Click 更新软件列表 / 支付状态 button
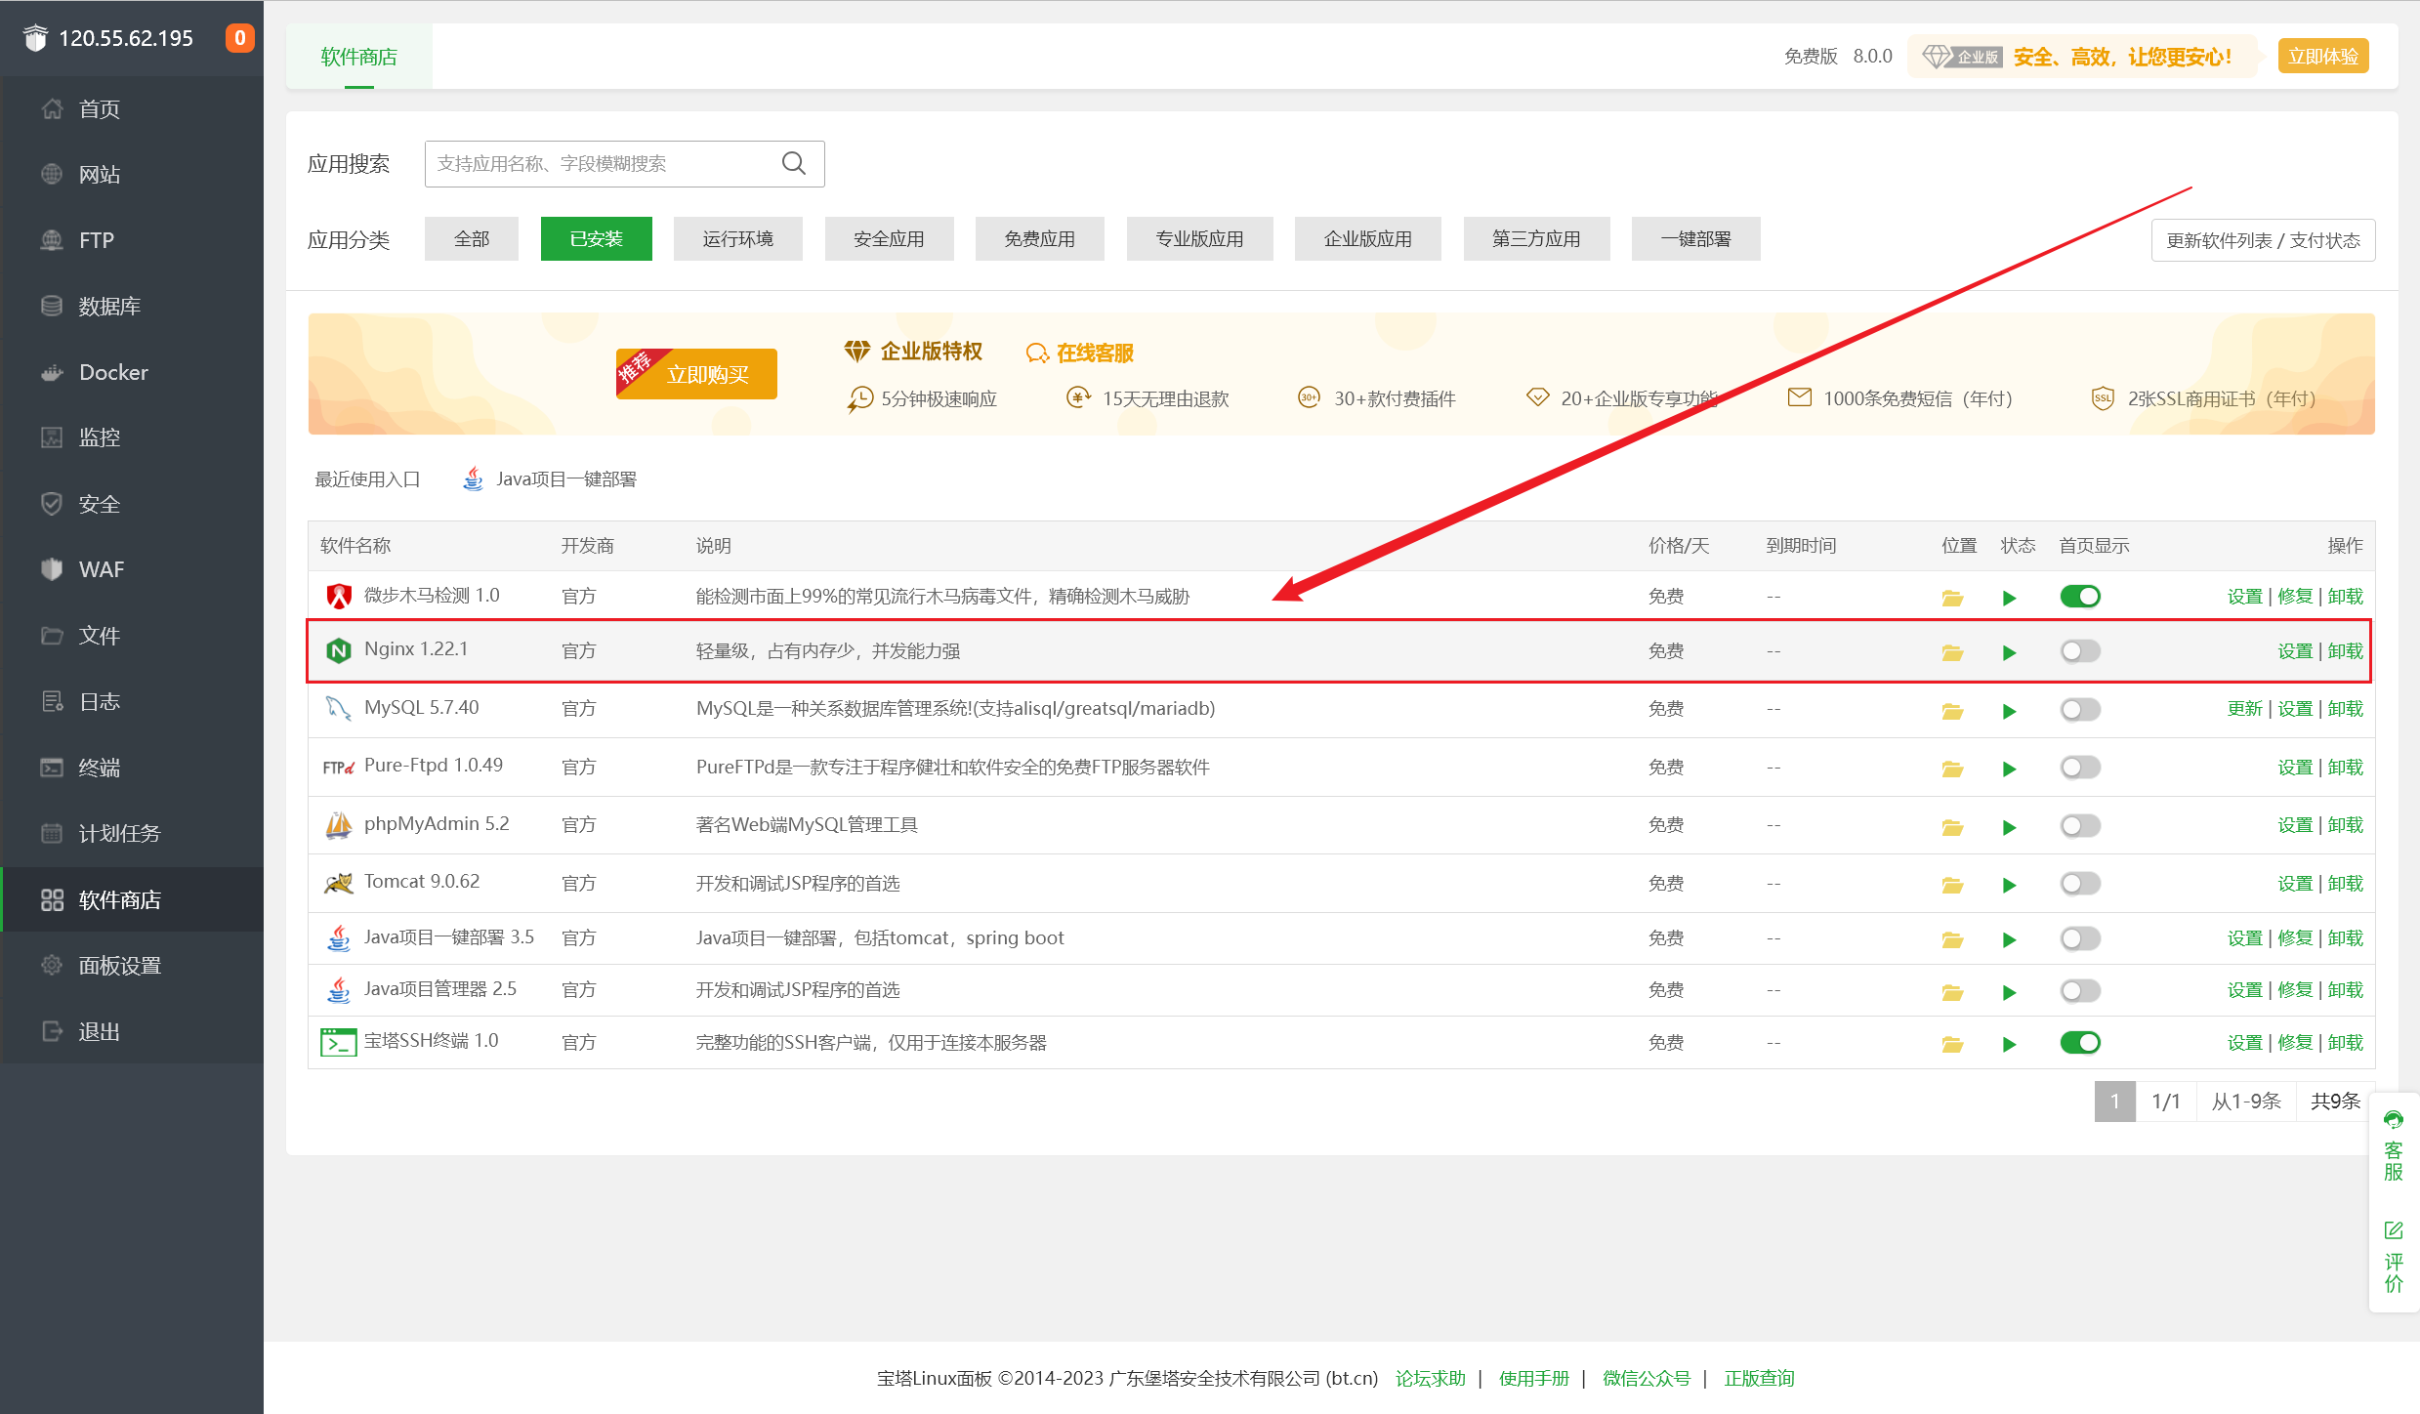This screenshot has width=2420, height=1414. pos(2264,240)
